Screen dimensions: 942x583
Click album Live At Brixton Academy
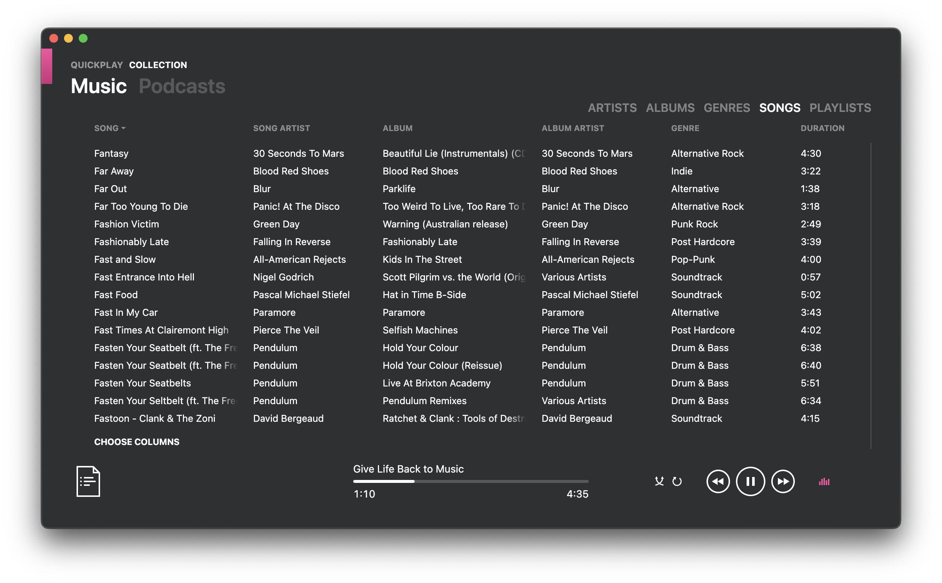click(x=436, y=383)
